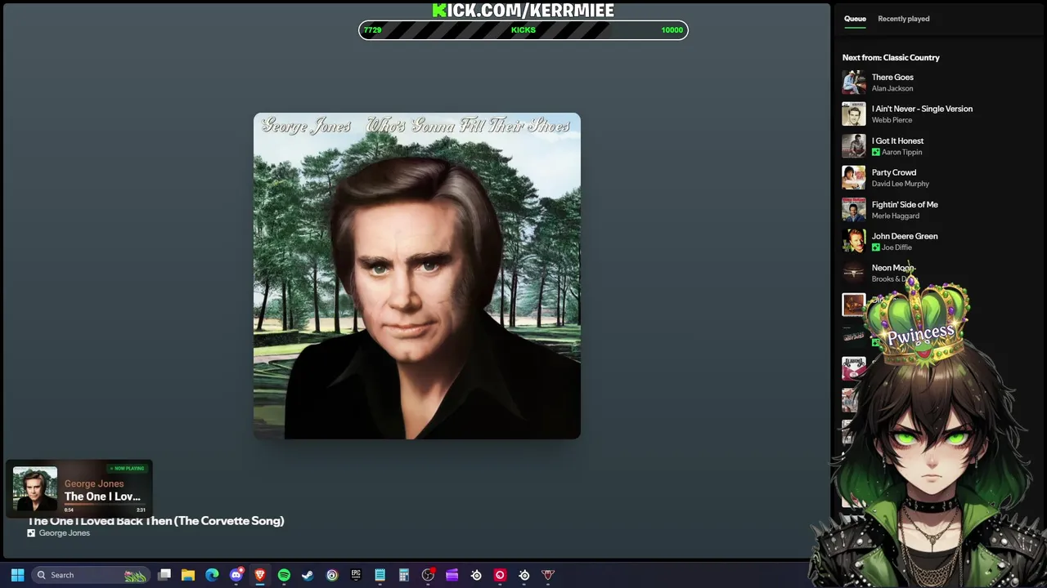Click the Next from: Classic Country heading
1047x588 pixels.
point(891,57)
